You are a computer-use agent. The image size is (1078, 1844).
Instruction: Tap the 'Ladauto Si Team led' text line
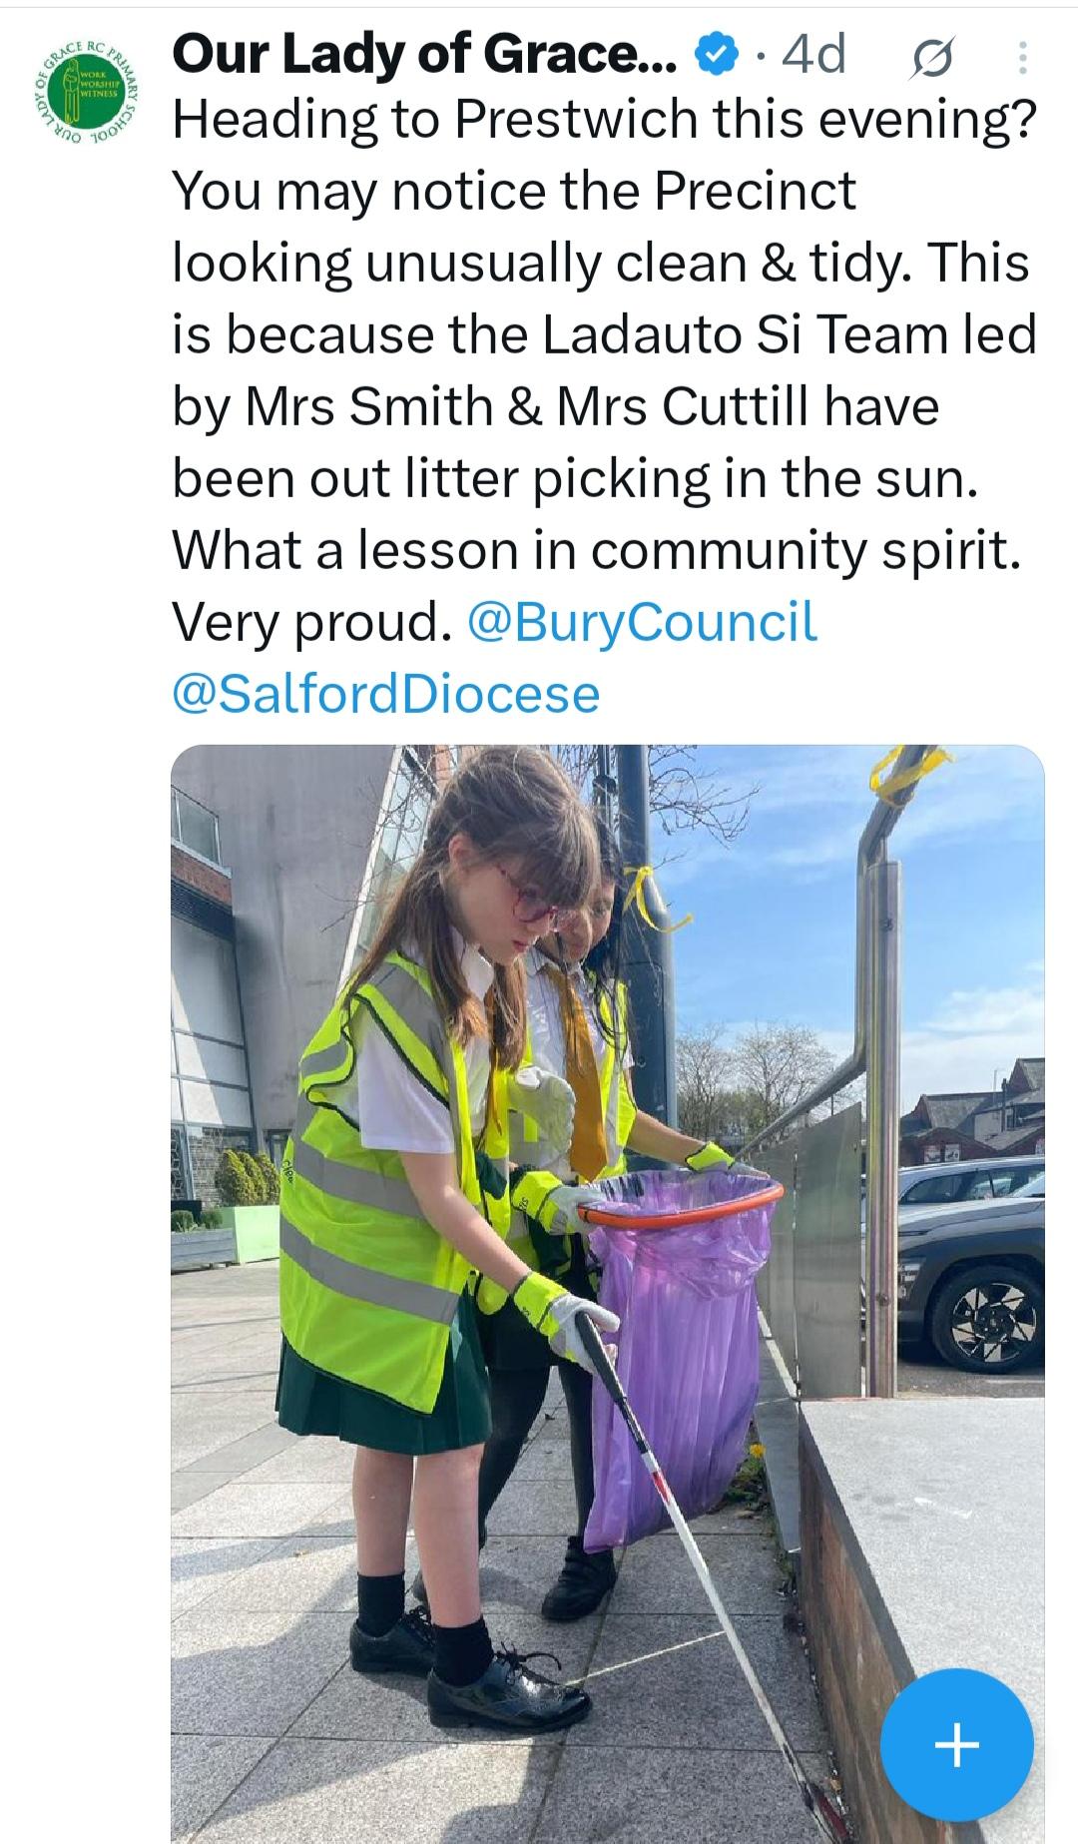pos(790,334)
